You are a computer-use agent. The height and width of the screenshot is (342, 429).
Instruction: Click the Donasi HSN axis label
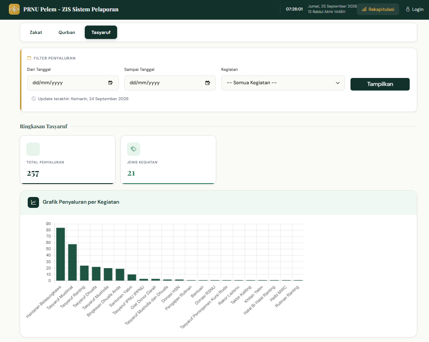pos(171,294)
